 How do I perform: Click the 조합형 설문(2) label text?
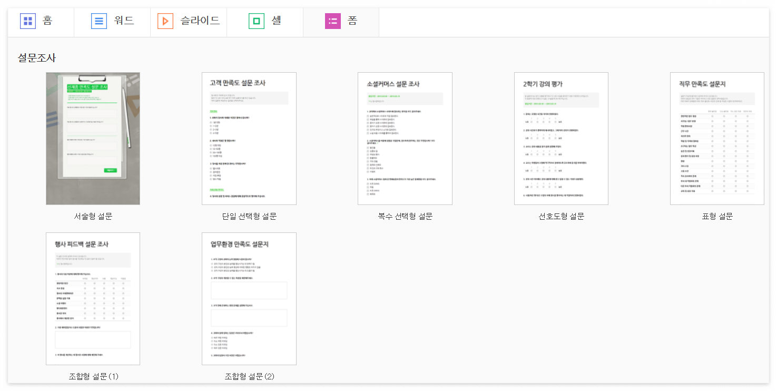pos(249,377)
